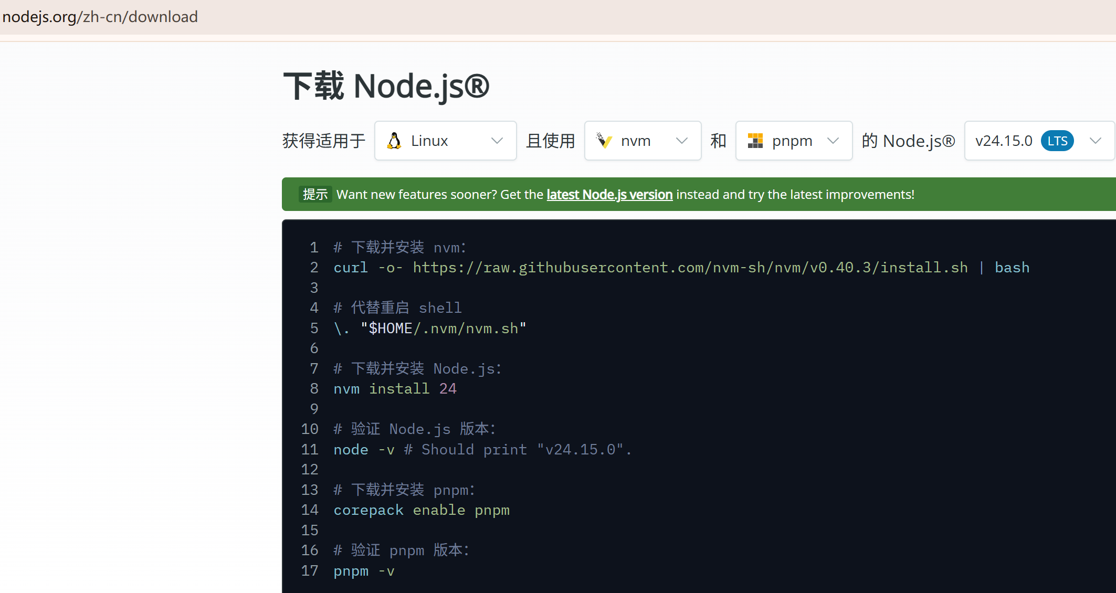Click the 'corepack enable pnpm' command
The height and width of the screenshot is (593, 1116).
[x=422, y=510]
